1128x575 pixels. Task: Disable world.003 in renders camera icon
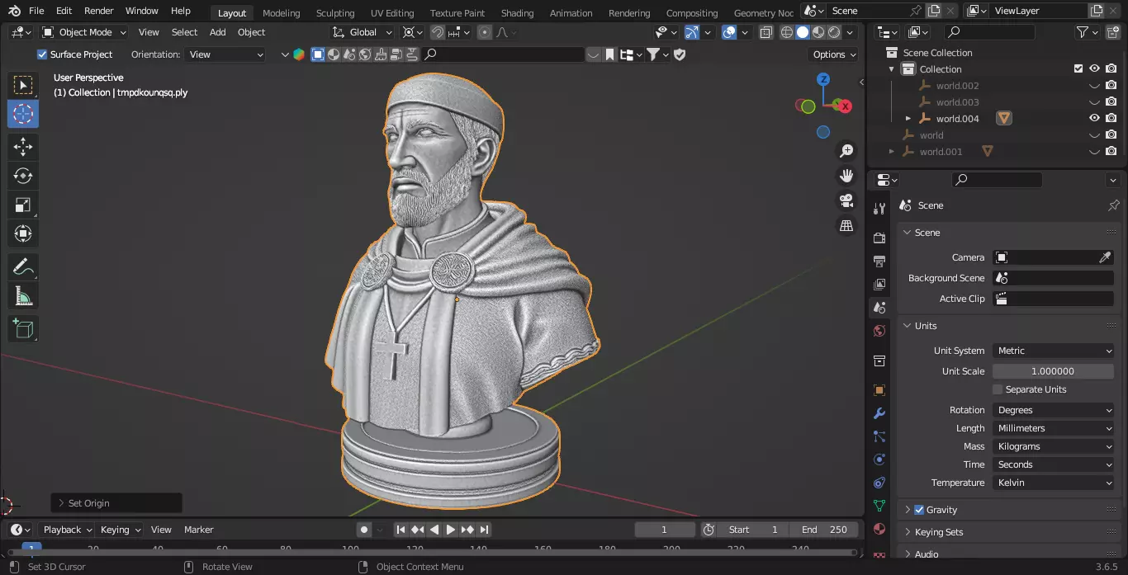point(1111,102)
